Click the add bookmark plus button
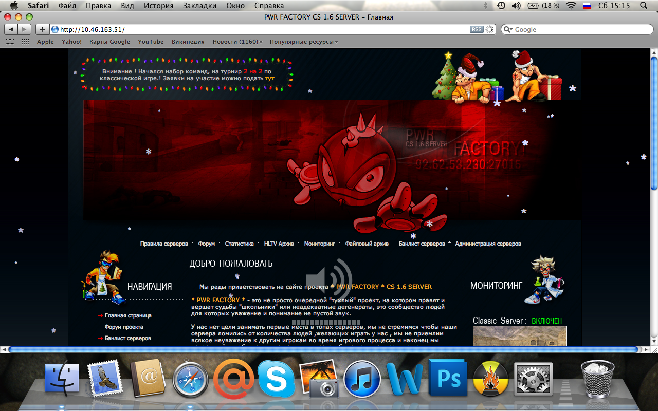The image size is (658, 411). pos(43,29)
